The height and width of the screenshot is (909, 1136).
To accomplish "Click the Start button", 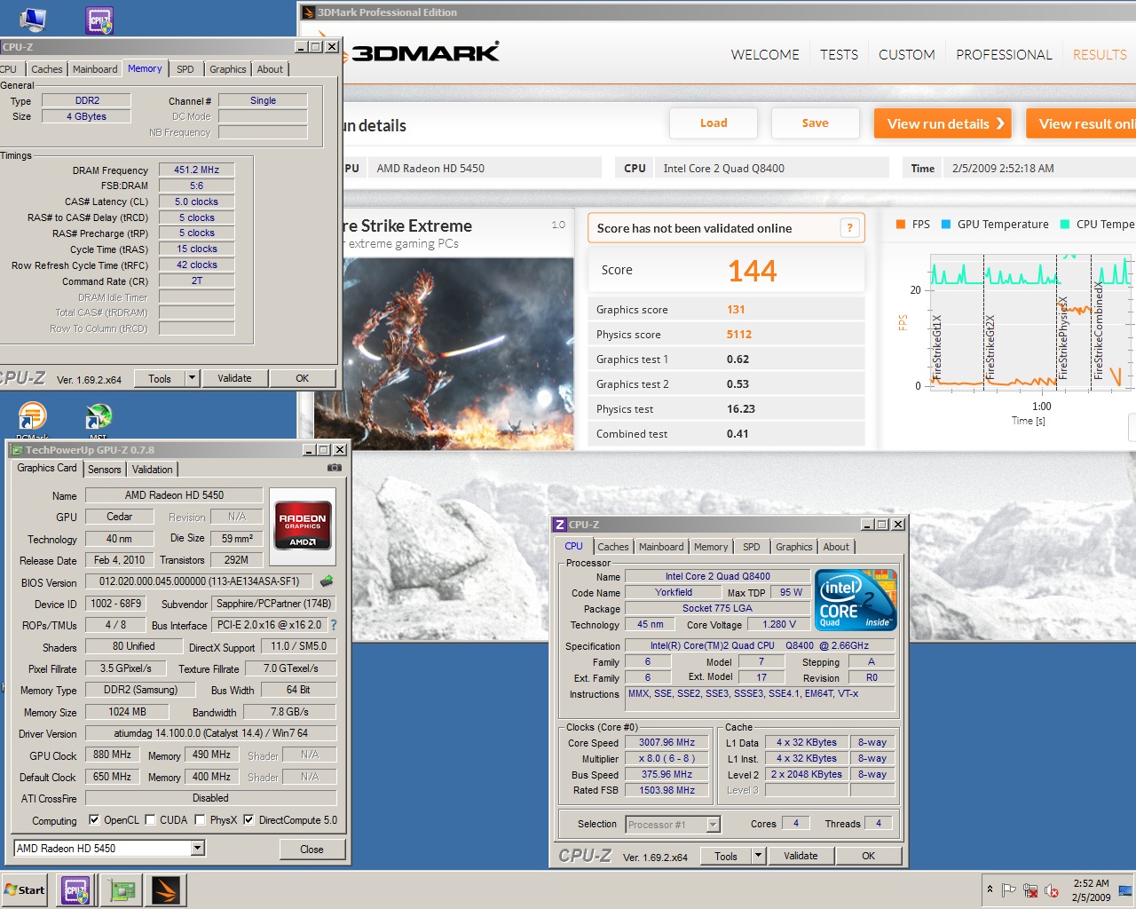I will tap(25, 890).
